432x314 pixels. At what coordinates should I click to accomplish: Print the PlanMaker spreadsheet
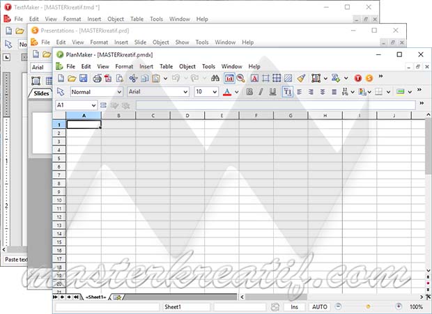pos(97,79)
